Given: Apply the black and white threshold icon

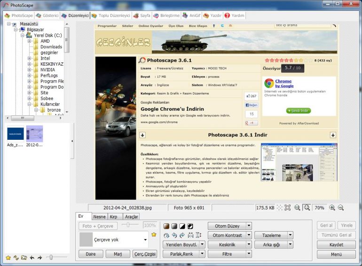Looking at the screenshot, I should pos(182,226).
